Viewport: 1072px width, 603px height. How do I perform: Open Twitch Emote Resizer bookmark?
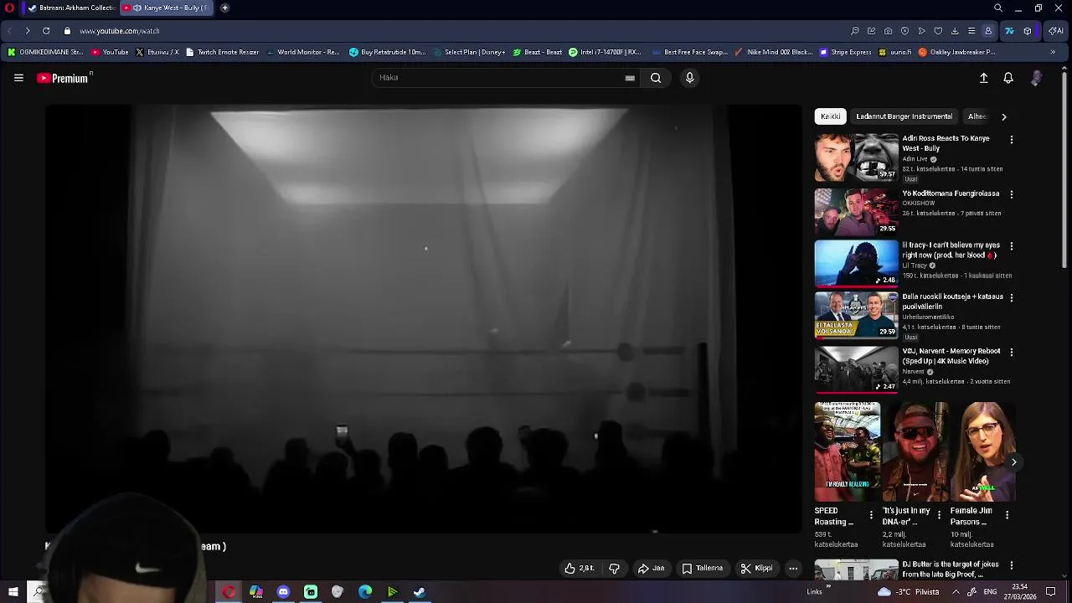tap(223, 52)
